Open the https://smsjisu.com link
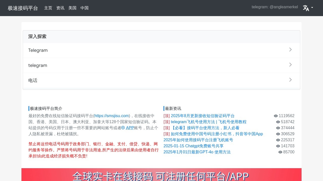This screenshot has height=181, width=323. (112, 116)
